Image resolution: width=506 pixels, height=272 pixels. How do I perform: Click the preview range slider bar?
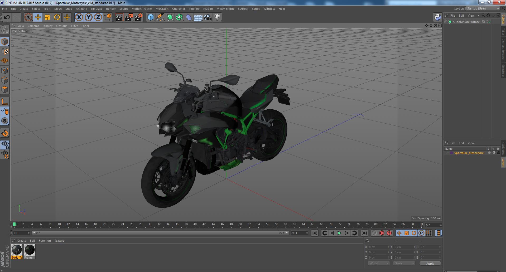pyautogui.click(x=160, y=233)
